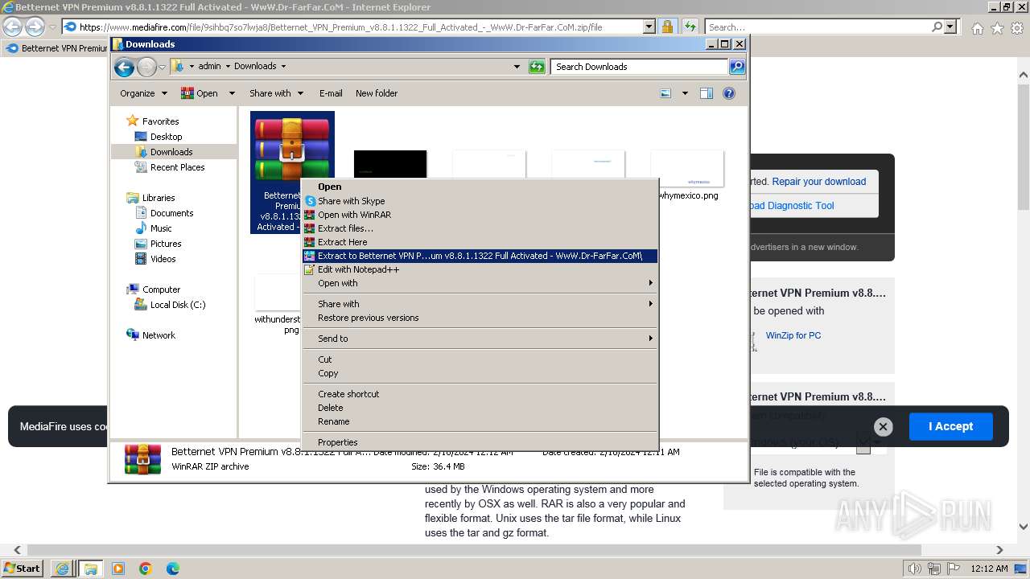1030x579 pixels.
Task: Click Create shortcut entry
Action: coord(348,394)
